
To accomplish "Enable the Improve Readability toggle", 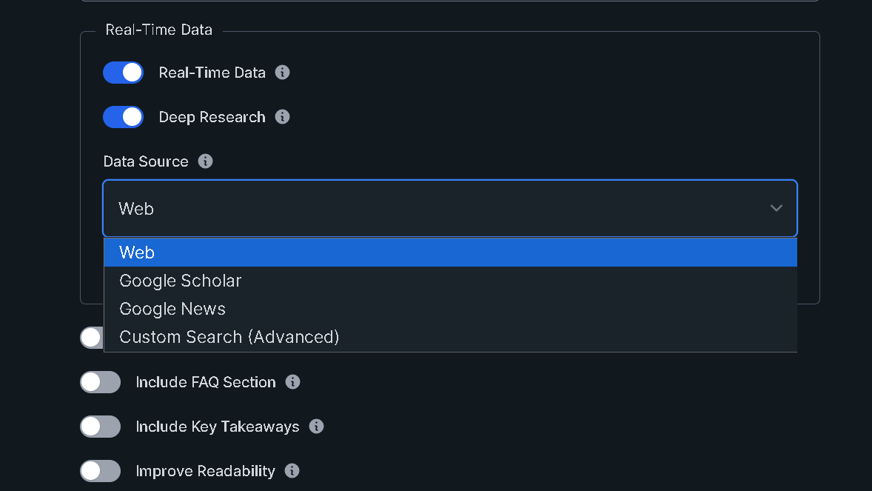I will tap(100, 470).
